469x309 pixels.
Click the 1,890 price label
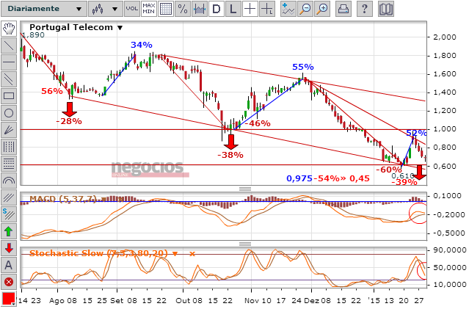point(33,35)
